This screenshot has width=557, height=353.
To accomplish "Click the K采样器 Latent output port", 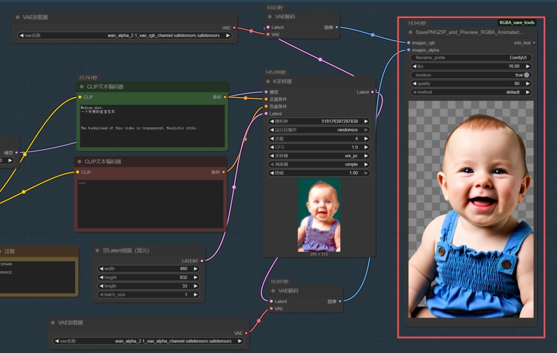I will click(x=373, y=92).
